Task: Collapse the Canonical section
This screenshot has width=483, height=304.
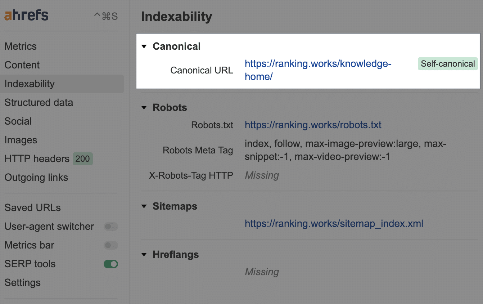Action: click(144, 46)
